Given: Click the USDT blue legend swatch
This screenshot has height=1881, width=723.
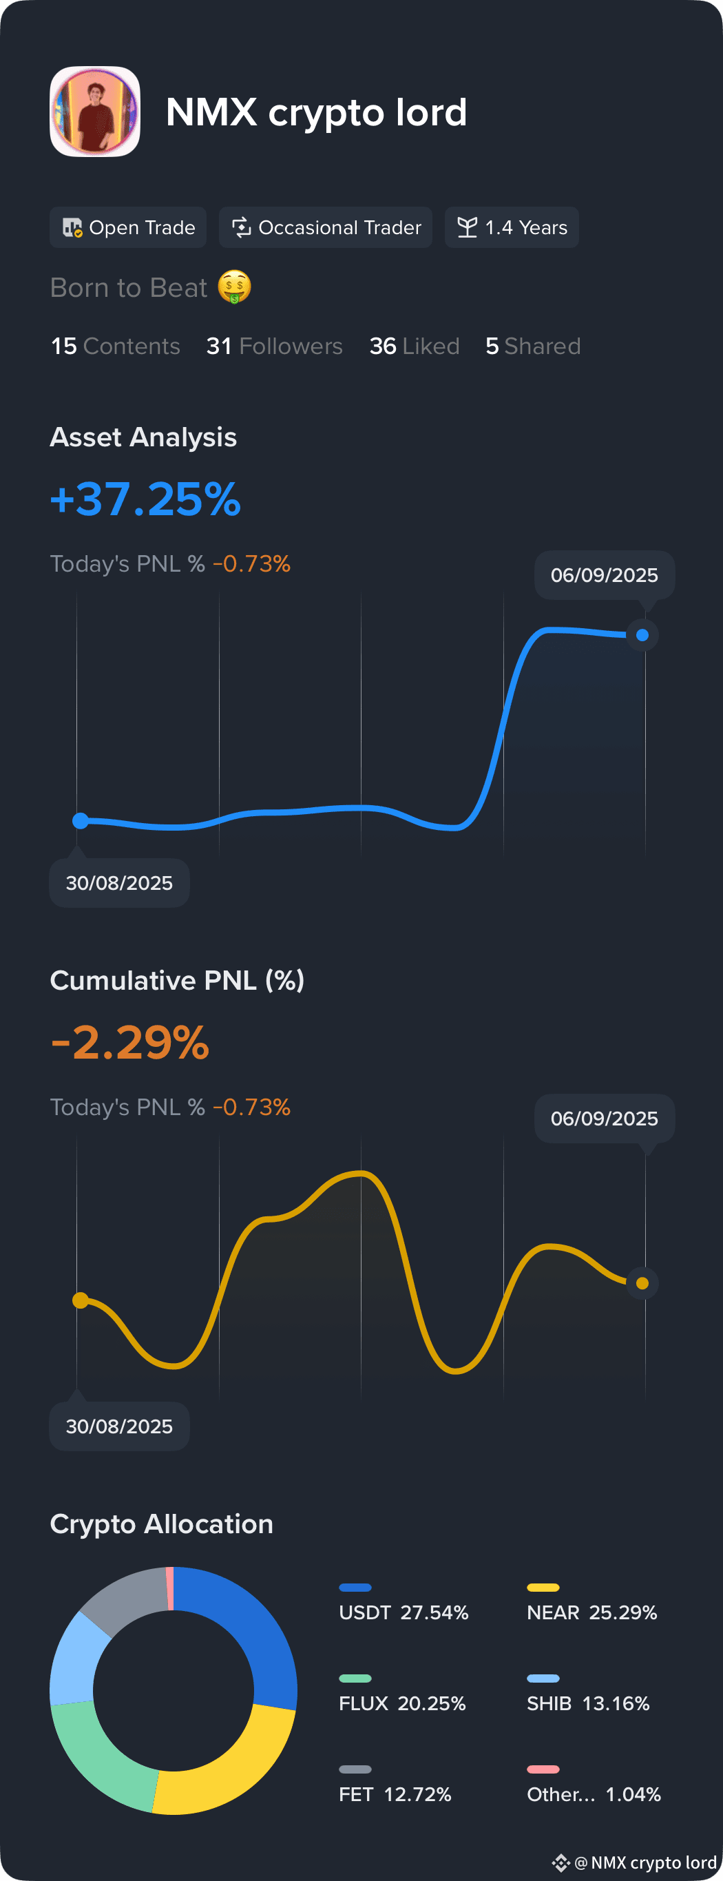Looking at the screenshot, I should tap(356, 1588).
